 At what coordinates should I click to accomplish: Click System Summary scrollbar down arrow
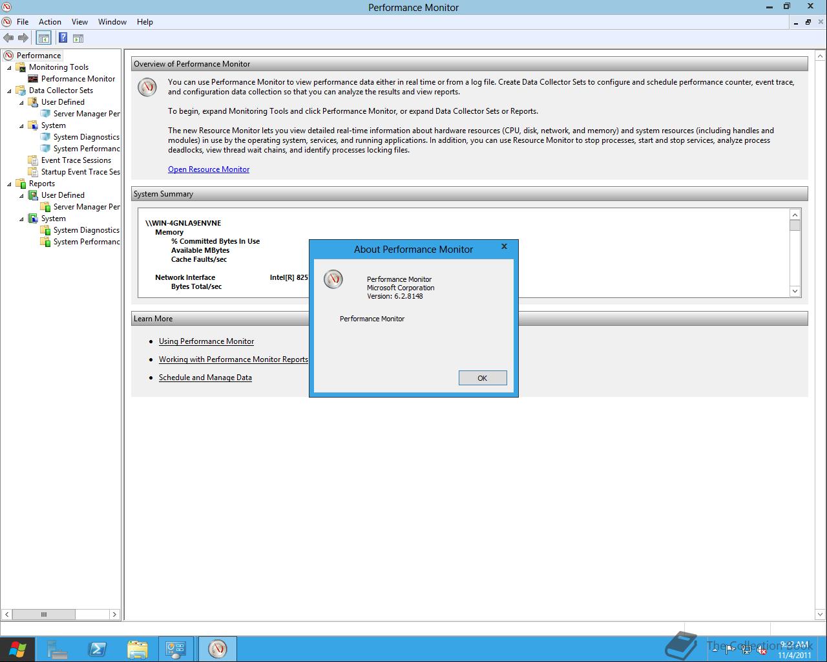[x=795, y=292]
